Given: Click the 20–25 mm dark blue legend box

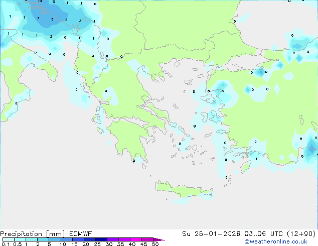Looking at the screenshot, I should (x=89, y=239).
